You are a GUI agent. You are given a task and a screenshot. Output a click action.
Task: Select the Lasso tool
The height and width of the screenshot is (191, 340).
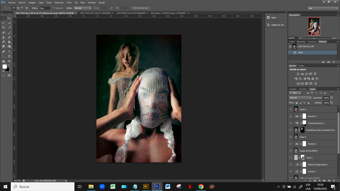click(x=3, y=23)
